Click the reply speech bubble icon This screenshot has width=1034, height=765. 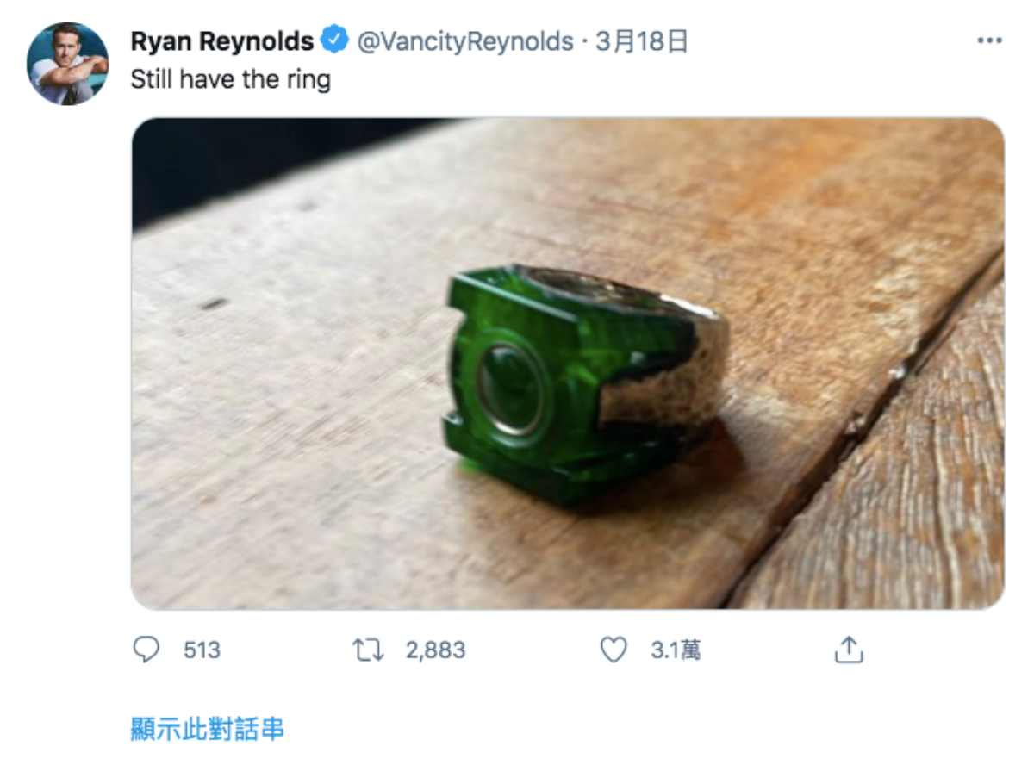tap(146, 650)
